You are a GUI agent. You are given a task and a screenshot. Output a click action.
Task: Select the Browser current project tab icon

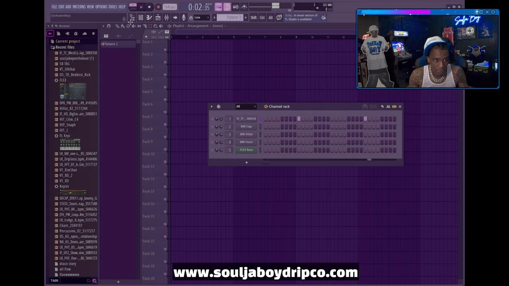pyautogui.click(x=58, y=33)
